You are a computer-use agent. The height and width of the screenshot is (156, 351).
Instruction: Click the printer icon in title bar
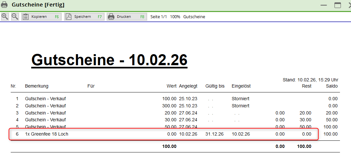5,5
